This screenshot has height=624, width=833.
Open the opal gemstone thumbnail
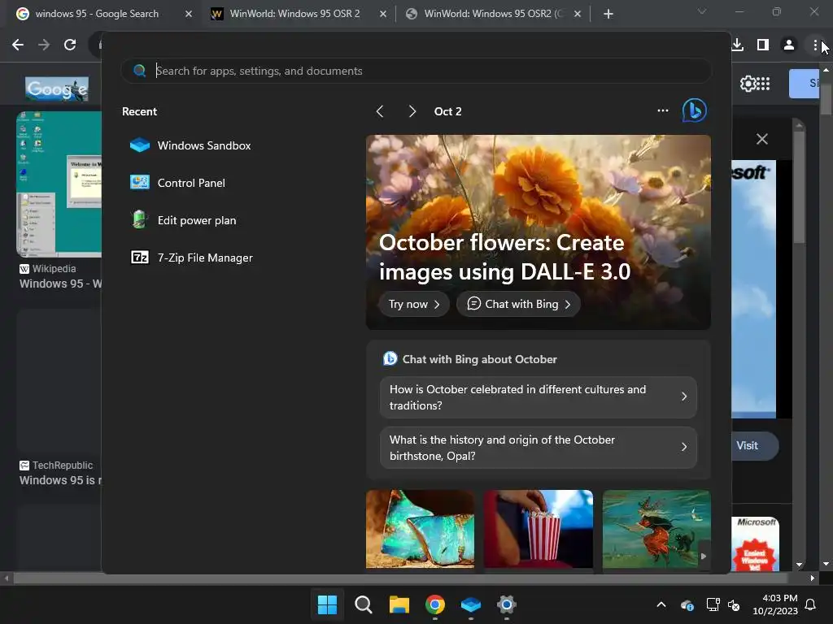tap(420, 529)
